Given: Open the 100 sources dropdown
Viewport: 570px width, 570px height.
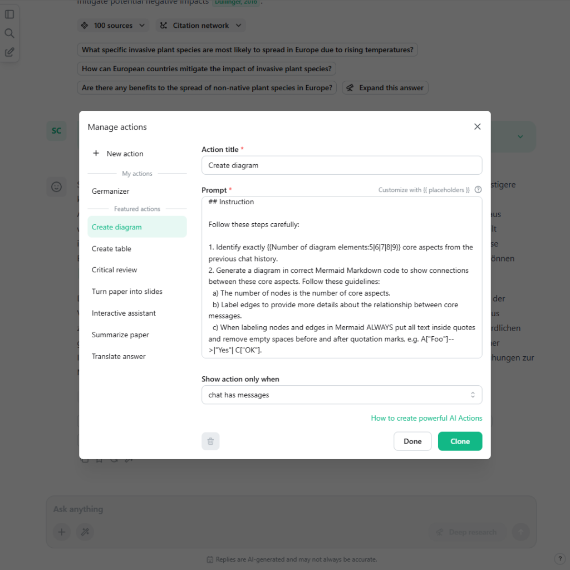Looking at the screenshot, I should coord(112,25).
